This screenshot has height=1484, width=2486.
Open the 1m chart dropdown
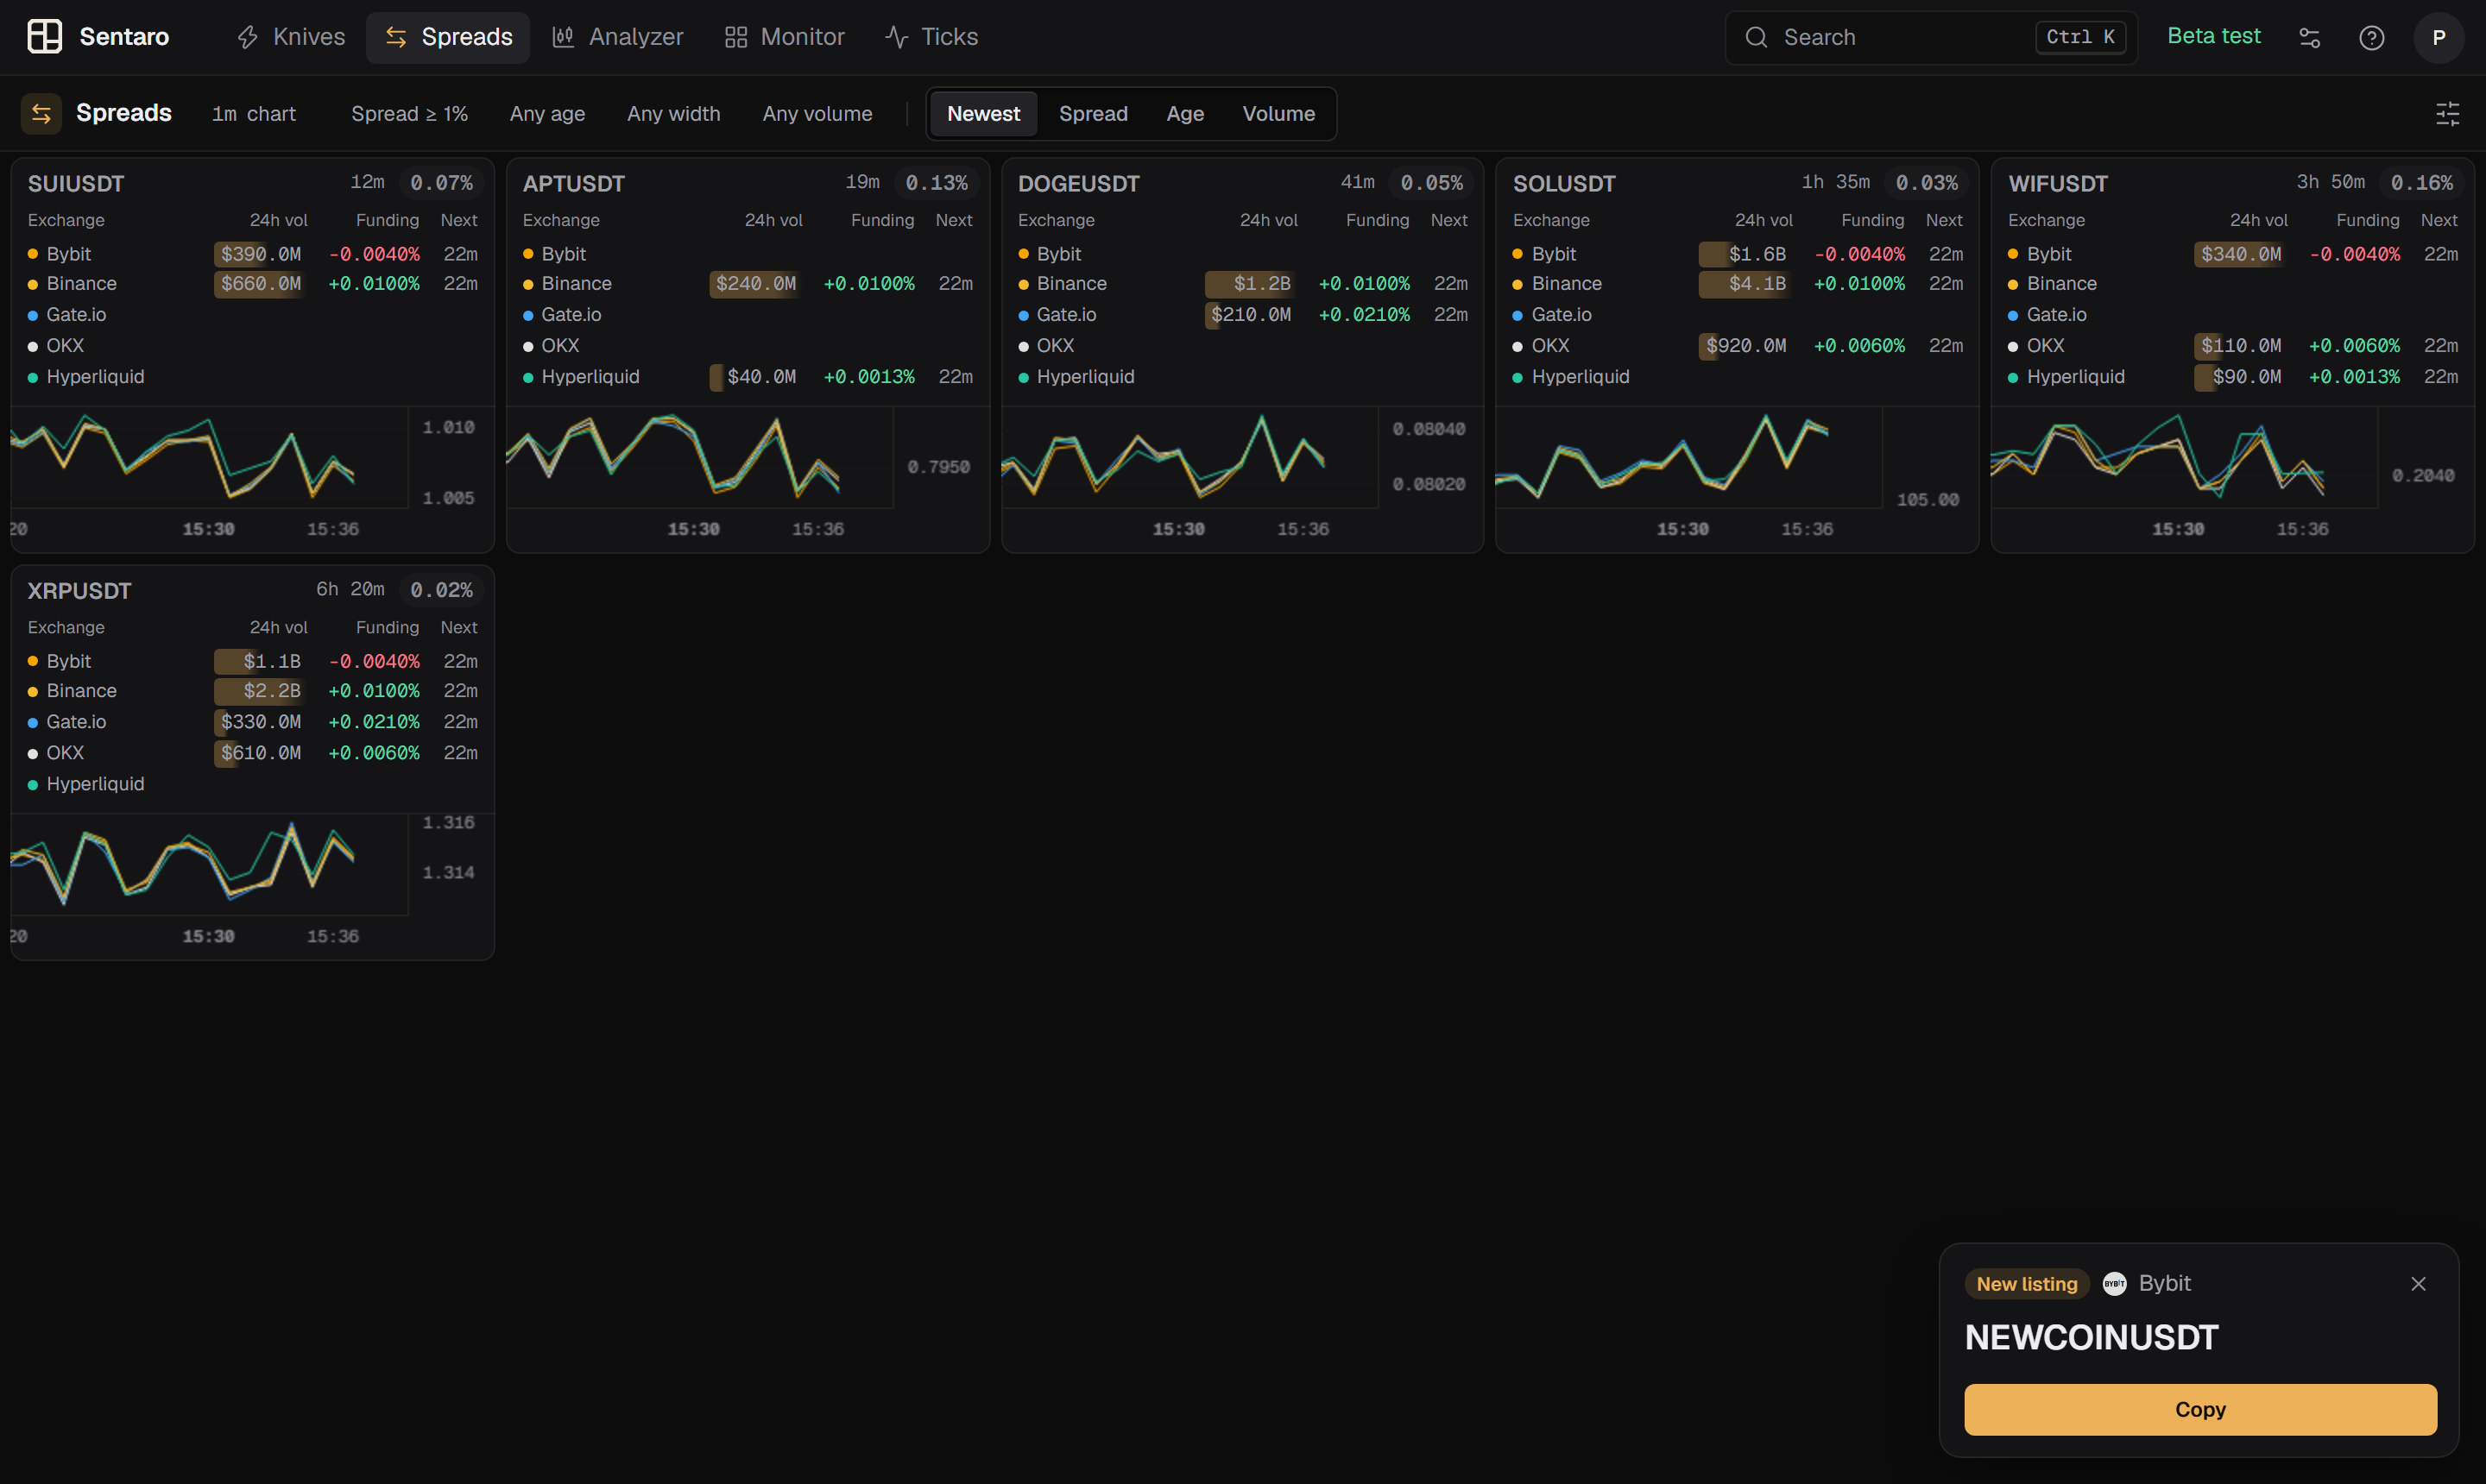(x=254, y=114)
